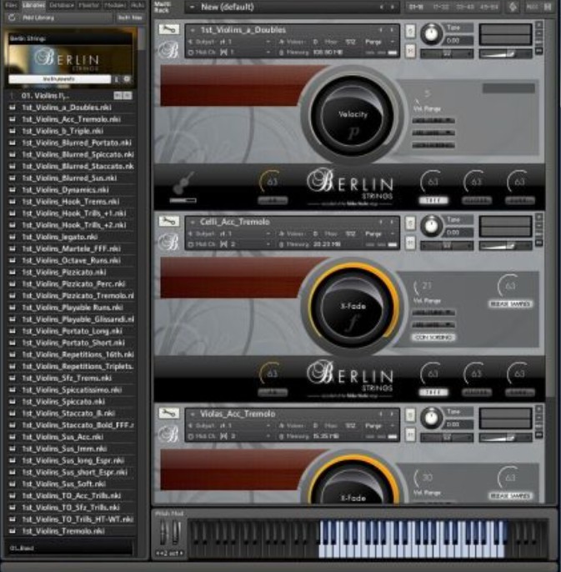Open Output dropdown of 1st_Violins_a_Doubles
Screen dimensions: 561x572
[268, 42]
